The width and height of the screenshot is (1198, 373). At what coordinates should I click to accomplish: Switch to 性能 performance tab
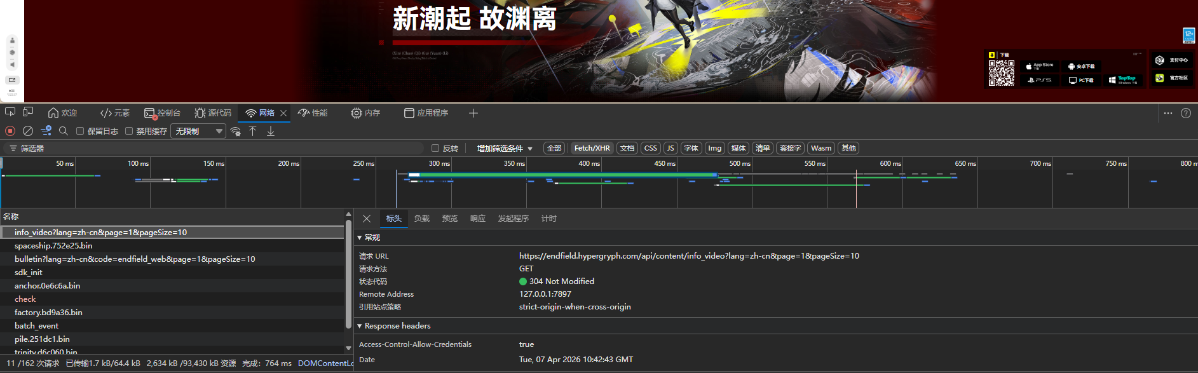[x=313, y=113]
